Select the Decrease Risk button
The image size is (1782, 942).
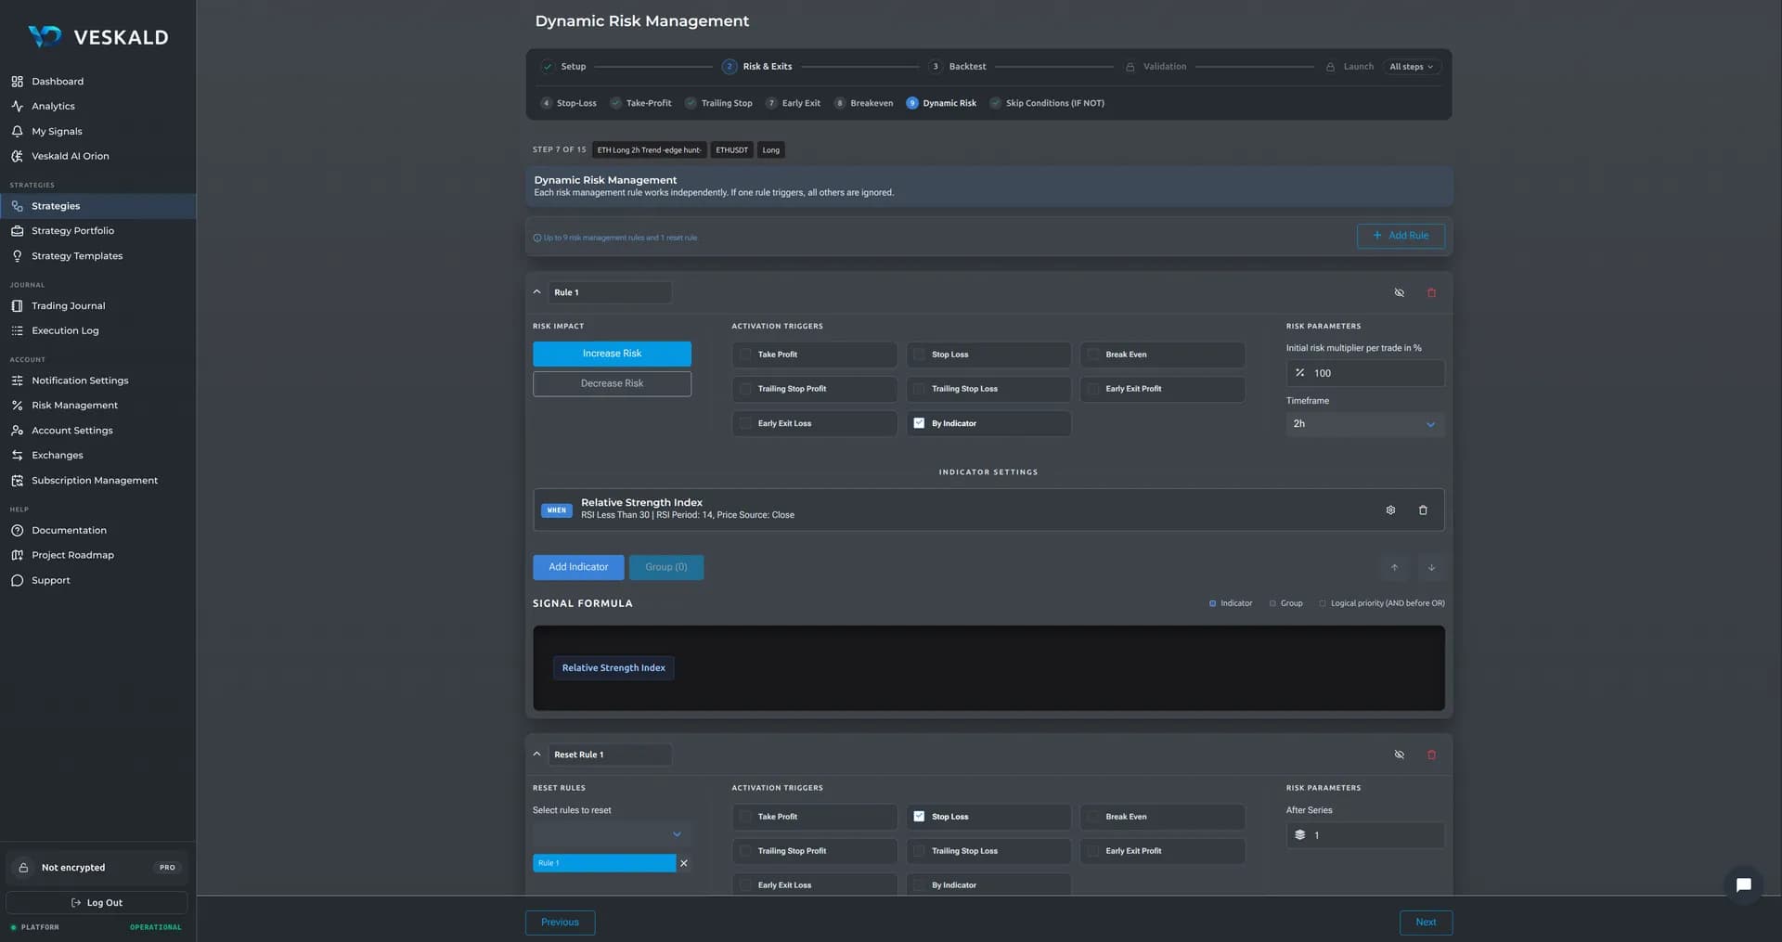(x=612, y=383)
